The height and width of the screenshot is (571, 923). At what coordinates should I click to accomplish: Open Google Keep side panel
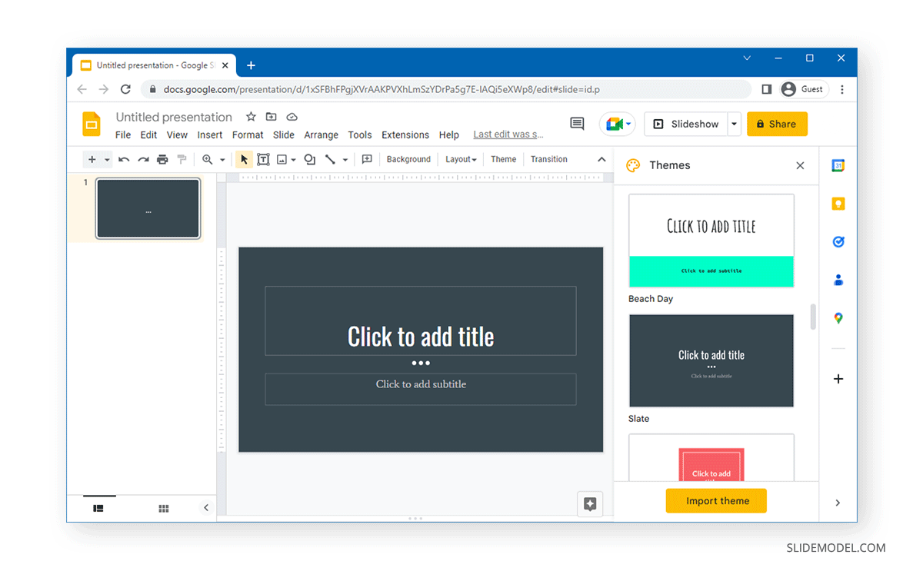tap(838, 204)
